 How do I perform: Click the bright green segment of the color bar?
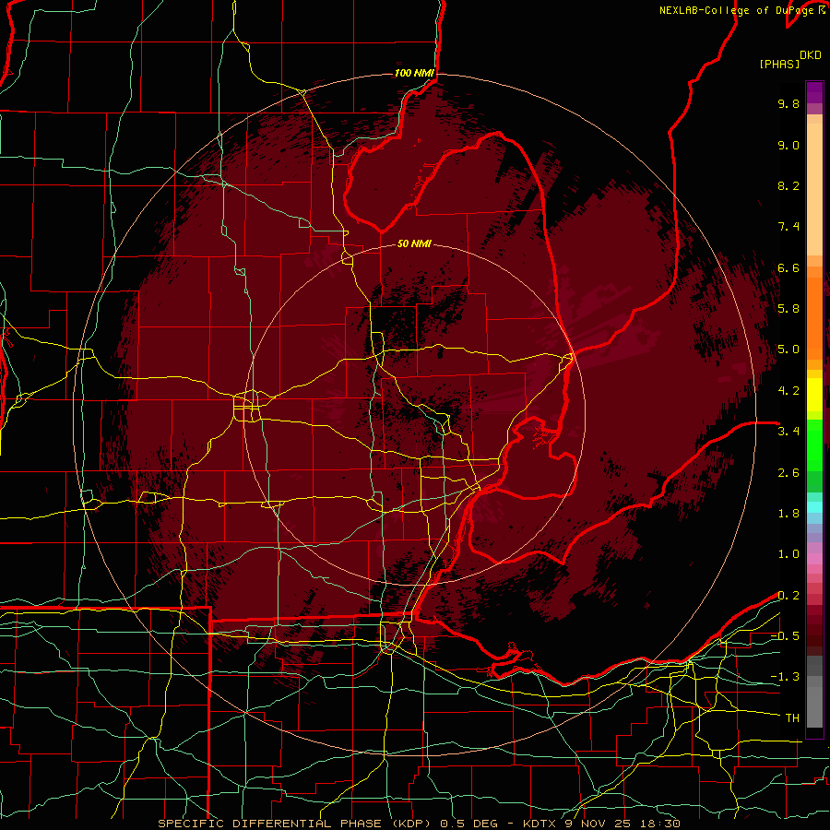click(x=814, y=445)
